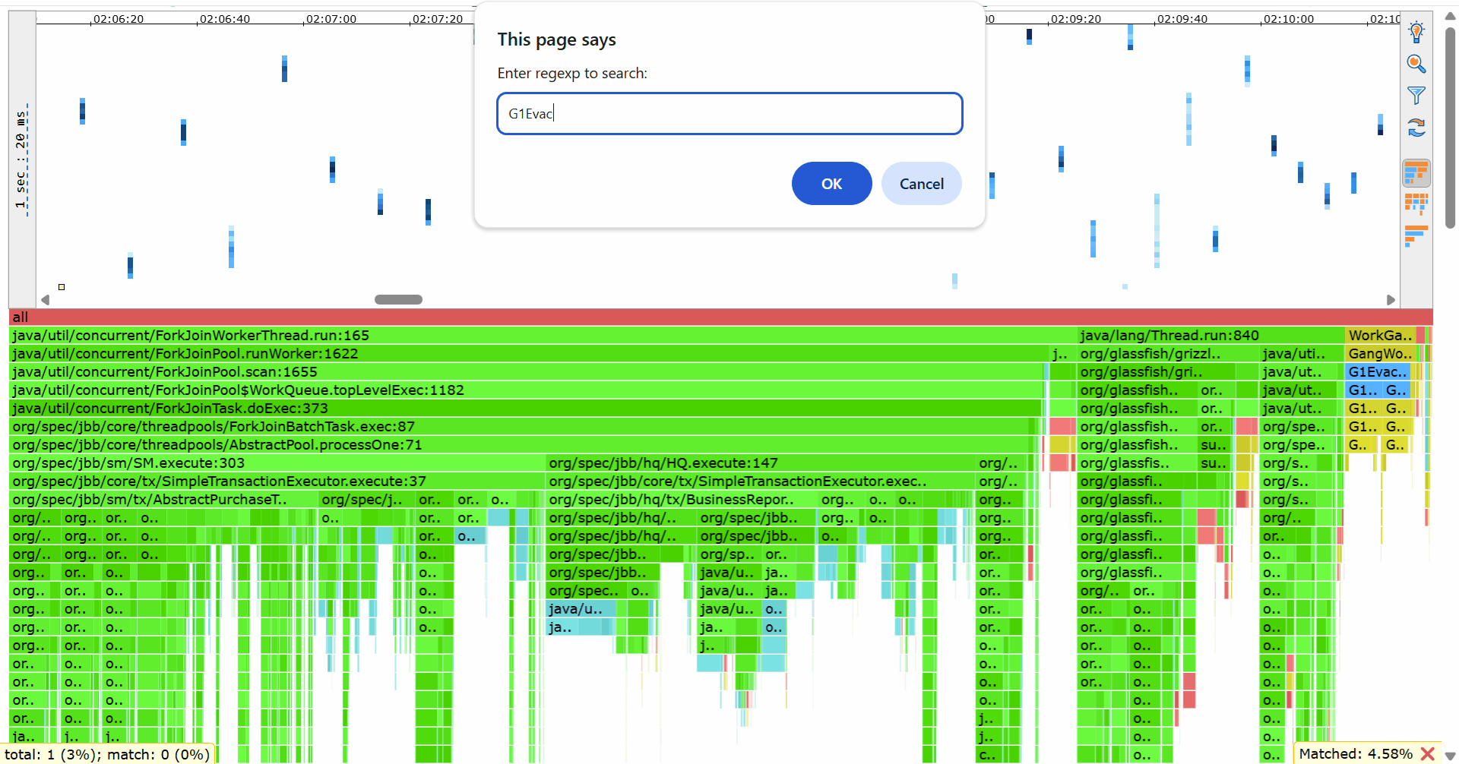This screenshot has width=1459, height=764.
Task: Open search using the magnifier icon
Action: point(1416,64)
